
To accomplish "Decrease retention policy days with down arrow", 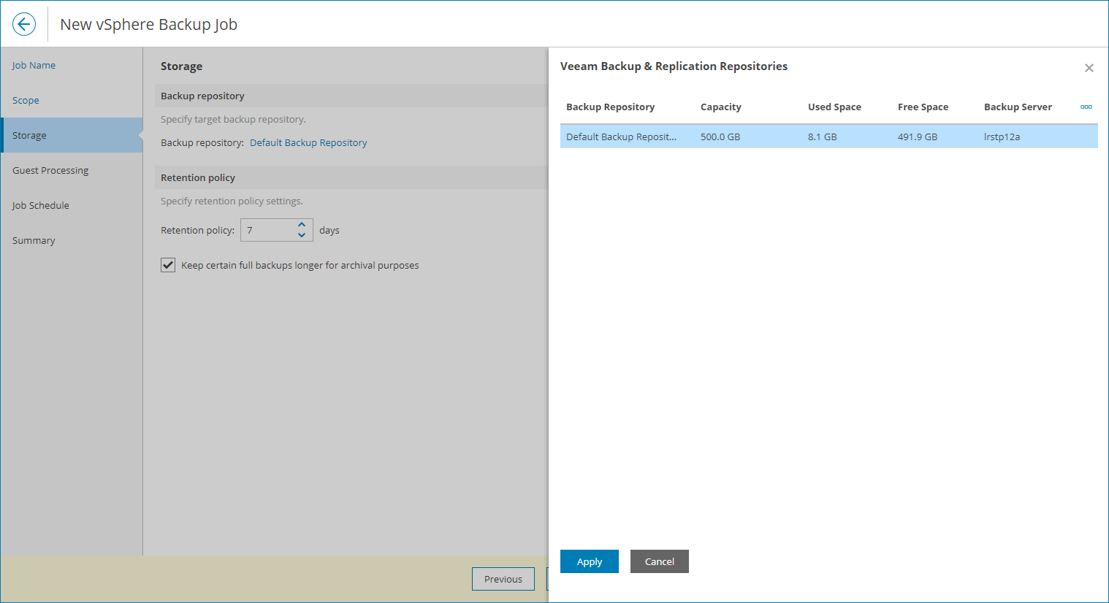I will [x=302, y=235].
